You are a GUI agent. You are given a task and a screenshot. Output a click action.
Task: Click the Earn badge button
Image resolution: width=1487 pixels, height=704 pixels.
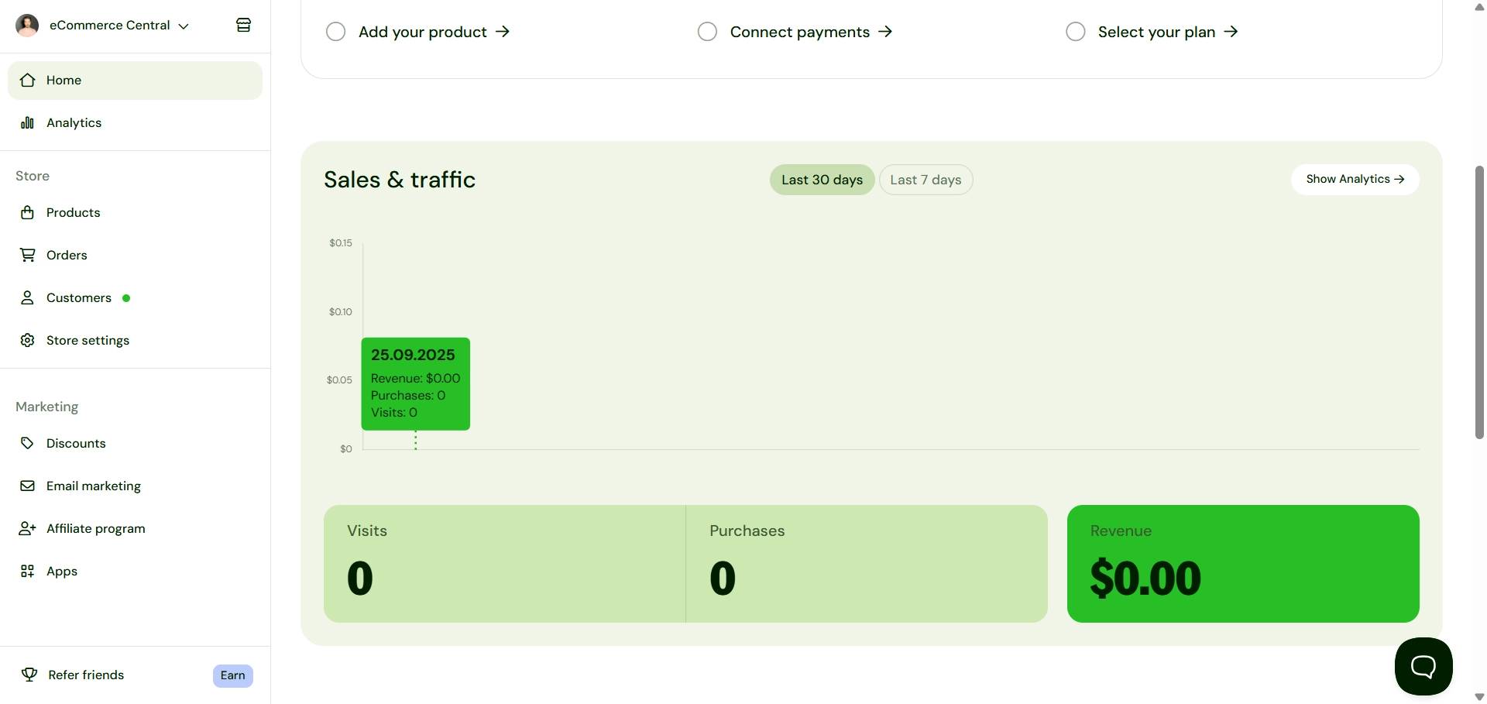232,675
